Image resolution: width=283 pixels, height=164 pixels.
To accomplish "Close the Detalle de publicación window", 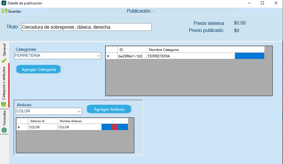I will click(276, 3).
